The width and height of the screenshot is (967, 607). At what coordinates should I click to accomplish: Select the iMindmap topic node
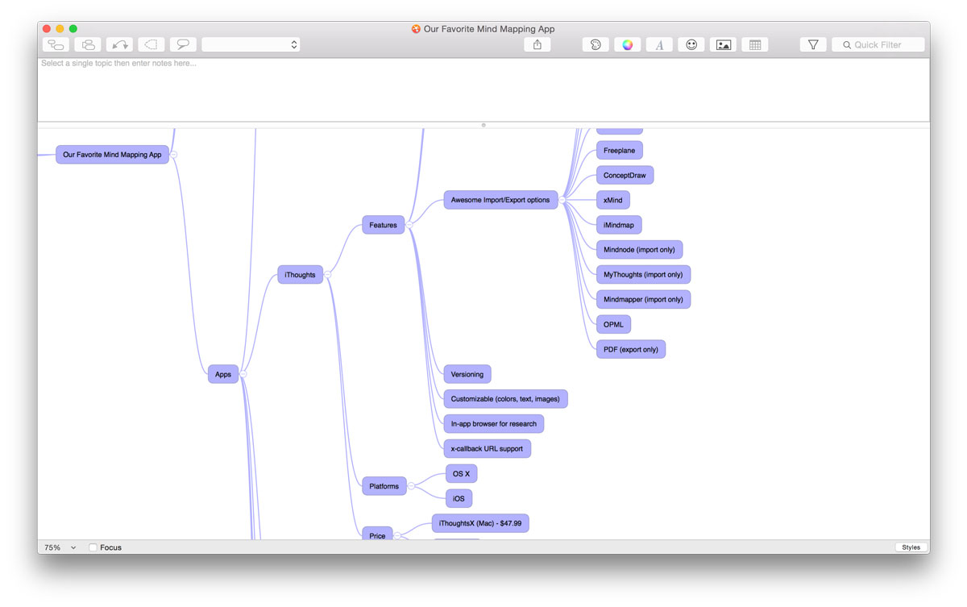point(619,225)
